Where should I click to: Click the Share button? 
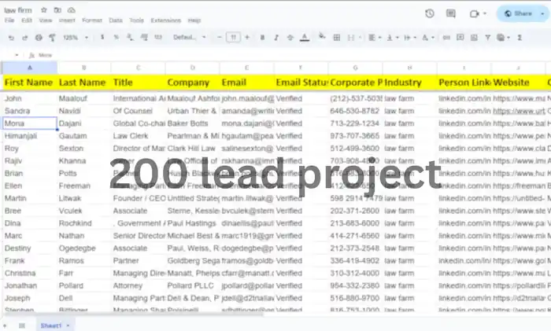518,13
